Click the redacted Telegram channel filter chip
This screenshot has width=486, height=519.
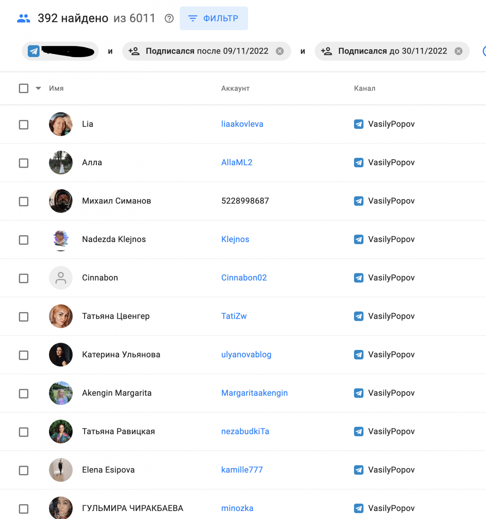click(x=60, y=51)
